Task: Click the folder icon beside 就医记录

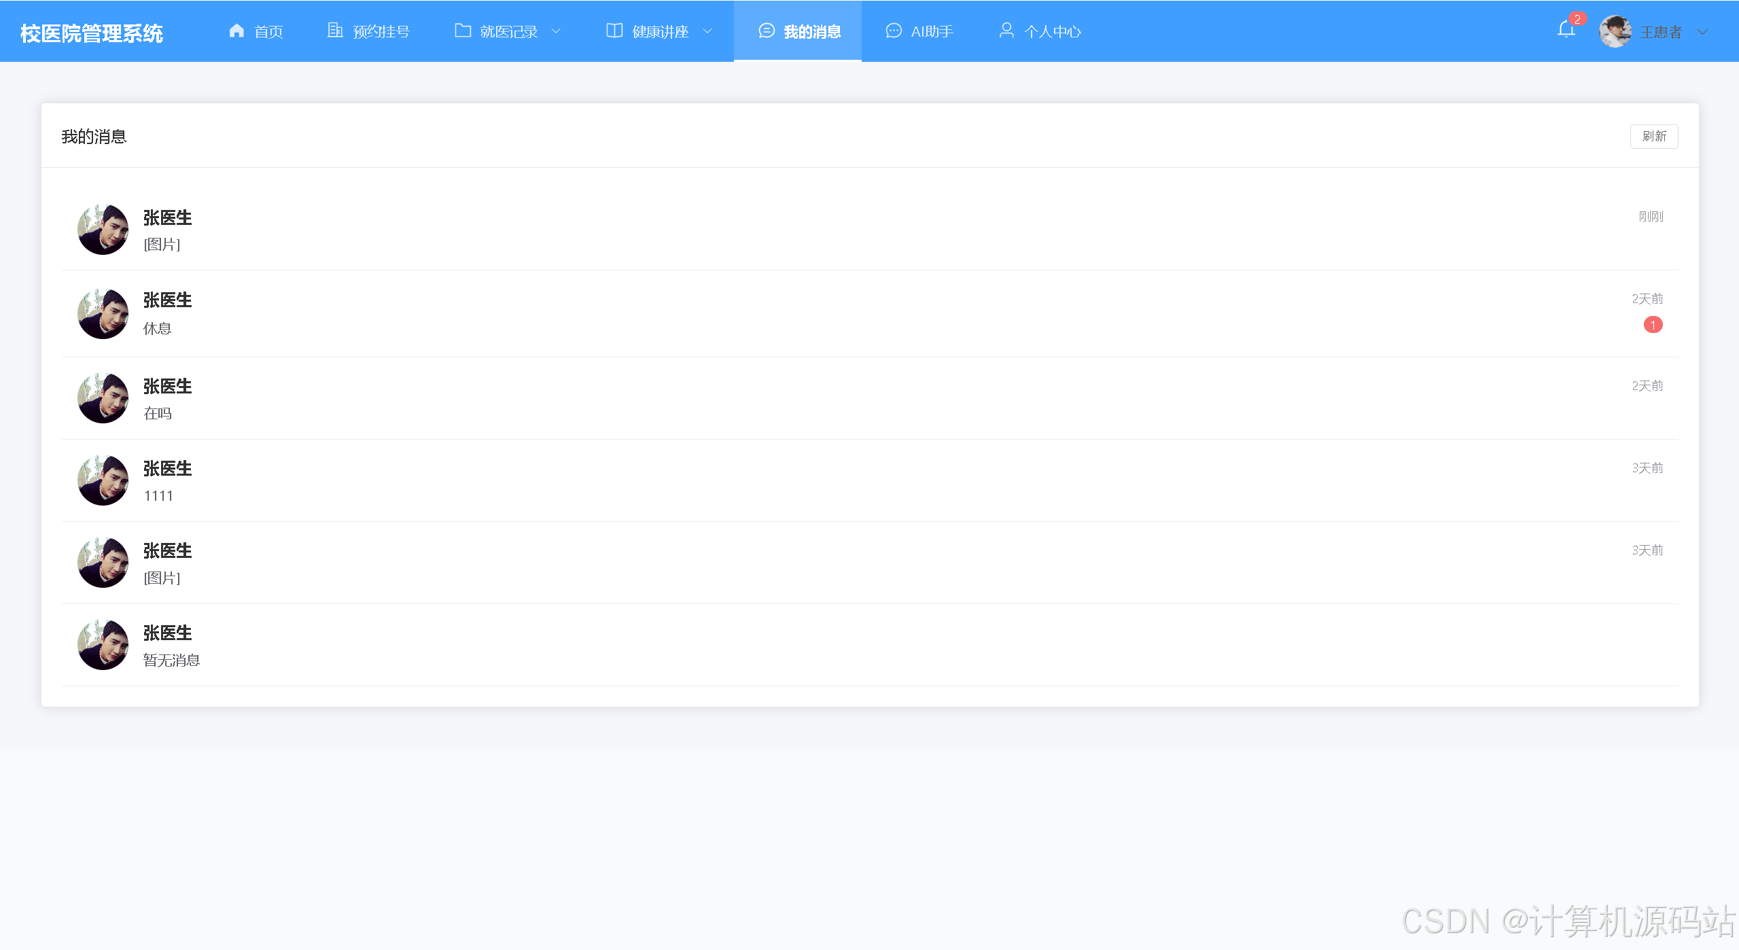Action: tap(463, 31)
